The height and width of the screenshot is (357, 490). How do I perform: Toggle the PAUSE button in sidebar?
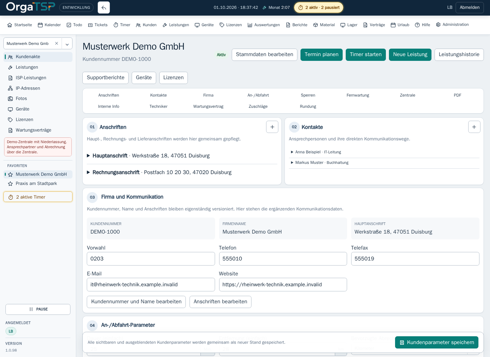[x=38, y=309]
